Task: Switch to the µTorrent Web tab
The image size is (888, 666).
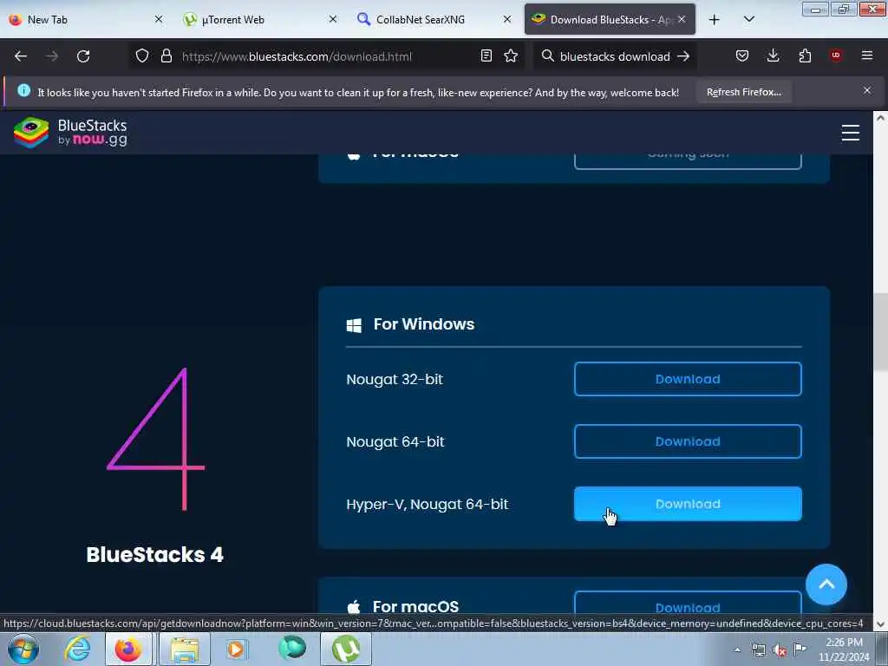Action: [259, 19]
